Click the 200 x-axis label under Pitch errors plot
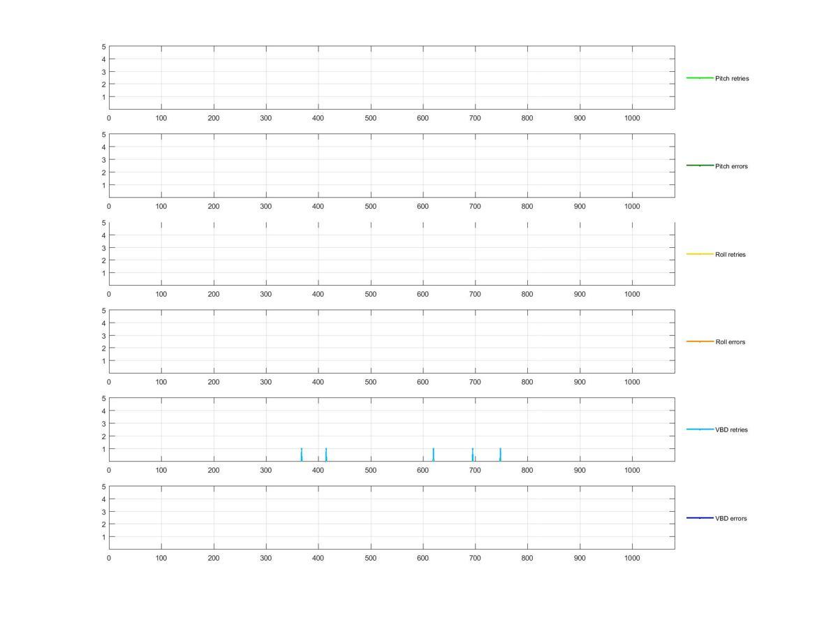This screenshot has height=618, width=838. click(214, 207)
